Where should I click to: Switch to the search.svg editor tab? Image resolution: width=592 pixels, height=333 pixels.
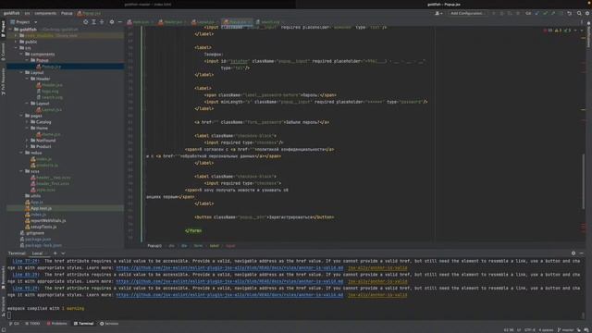[x=268, y=22]
